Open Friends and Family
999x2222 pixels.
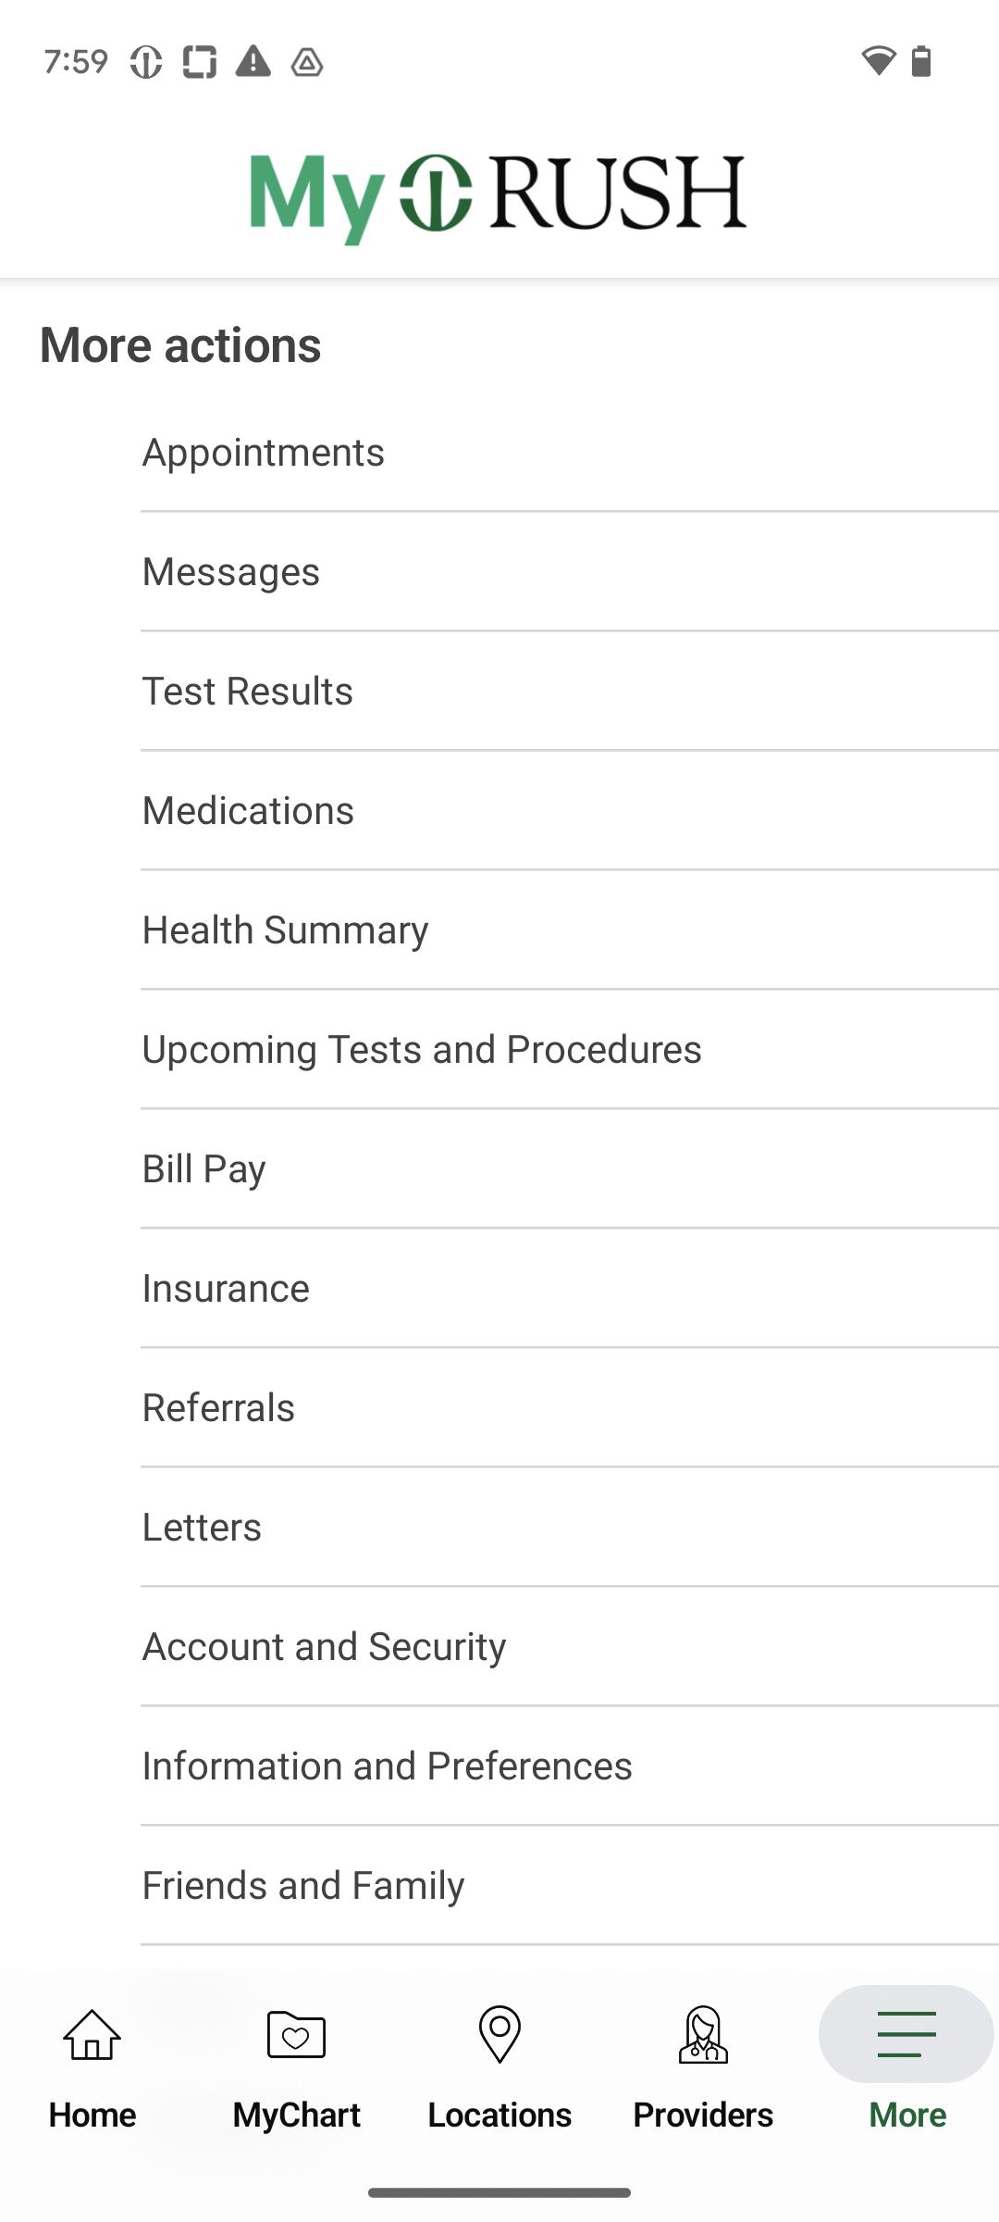tap(570, 1886)
